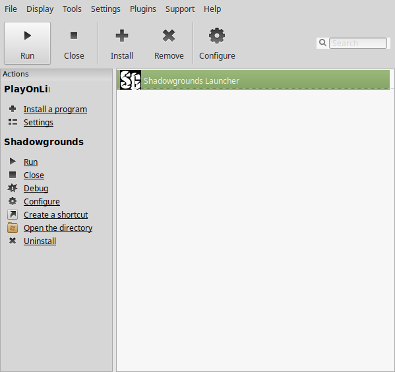Click the play triangle icon in sidebar
This screenshot has height=372, width=395.
click(13, 162)
